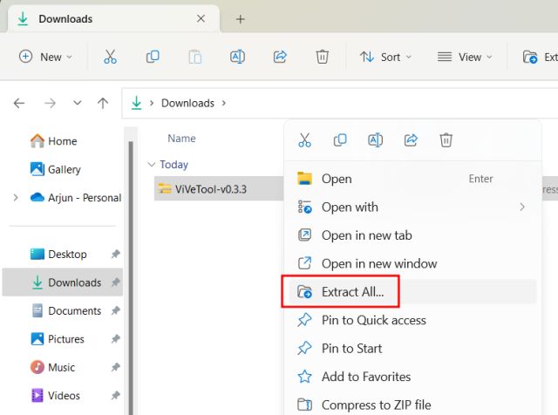Click the Delete icon in the context menu

(x=446, y=140)
